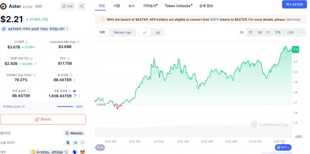Open the 상세 정보 tab
The width and height of the screenshot is (310, 154).
pos(206,6)
